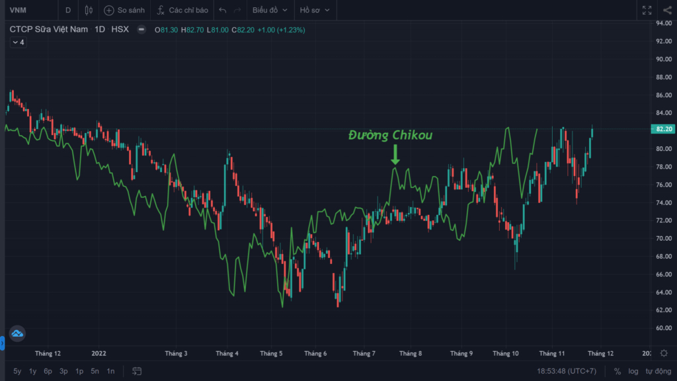Click the 82.20 current price label

[663, 129]
